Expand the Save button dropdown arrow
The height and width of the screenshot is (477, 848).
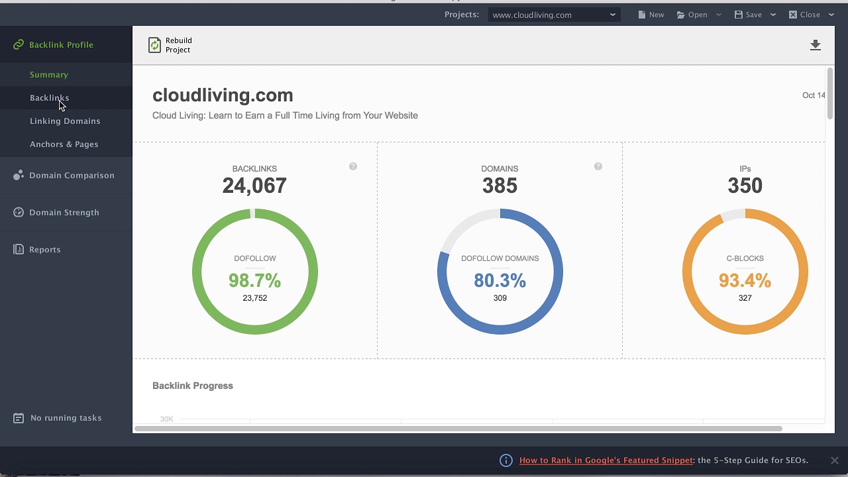pos(772,15)
